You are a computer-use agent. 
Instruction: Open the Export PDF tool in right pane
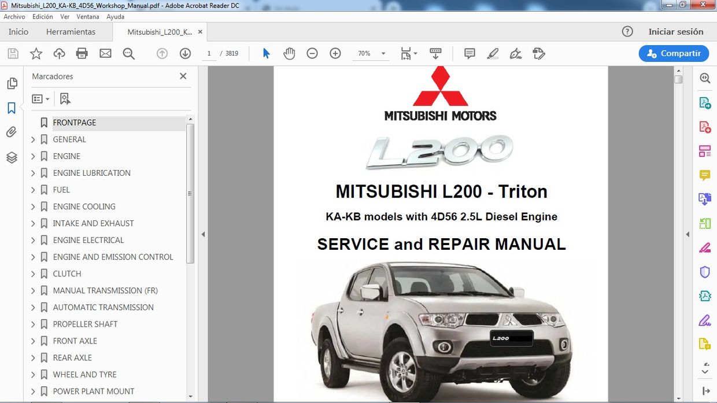pyautogui.click(x=705, y=103)
